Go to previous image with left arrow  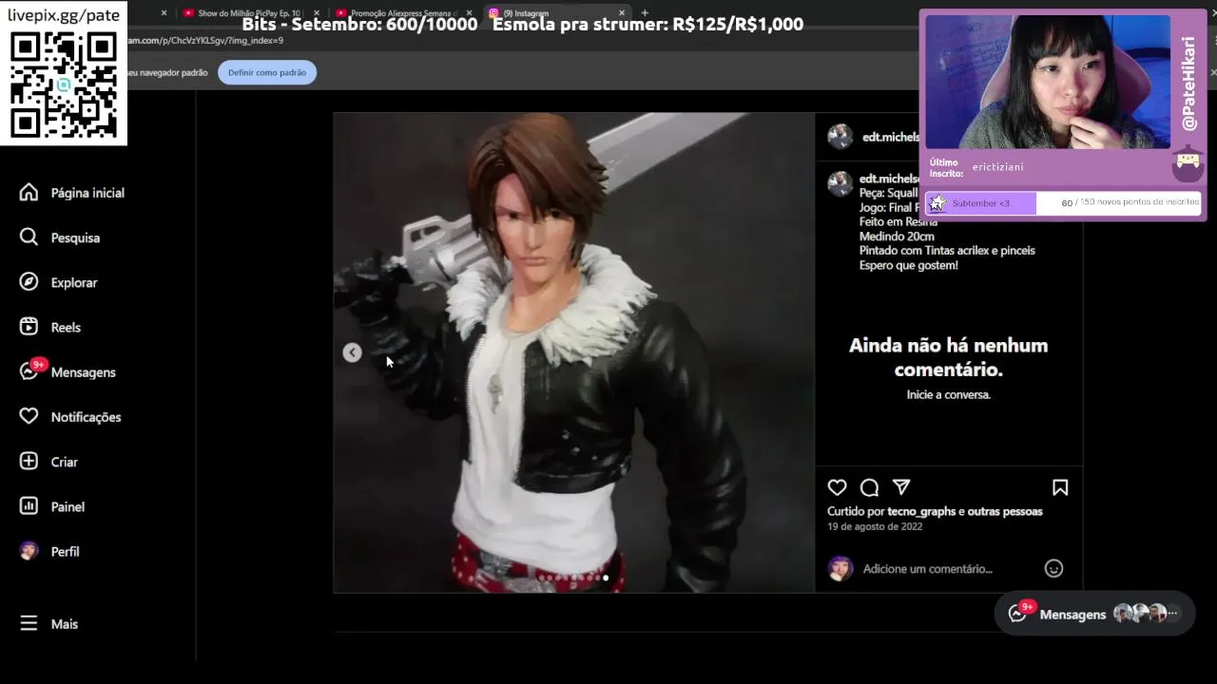pos(352,352)
